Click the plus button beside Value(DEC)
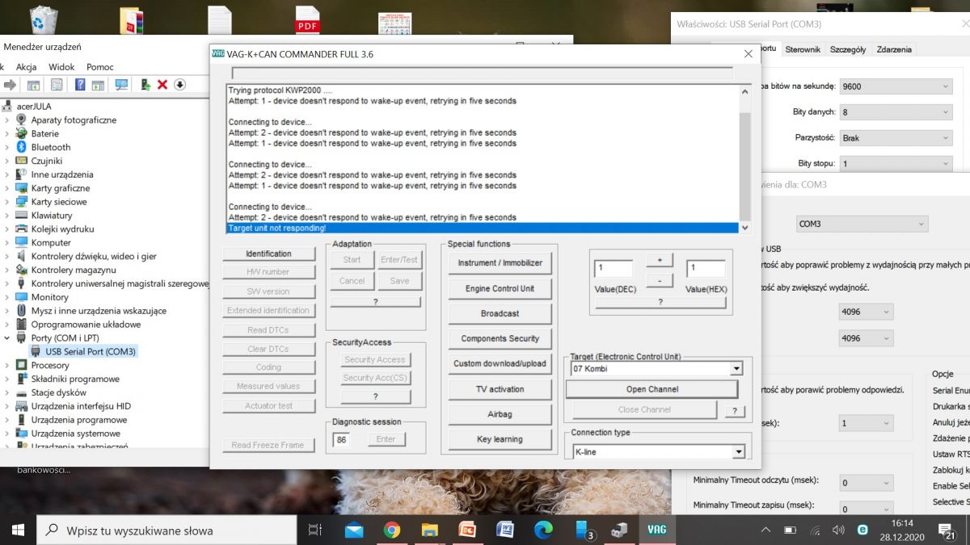Image resolution: width=970 pixels, height=545 pixels. coord(660,260)
